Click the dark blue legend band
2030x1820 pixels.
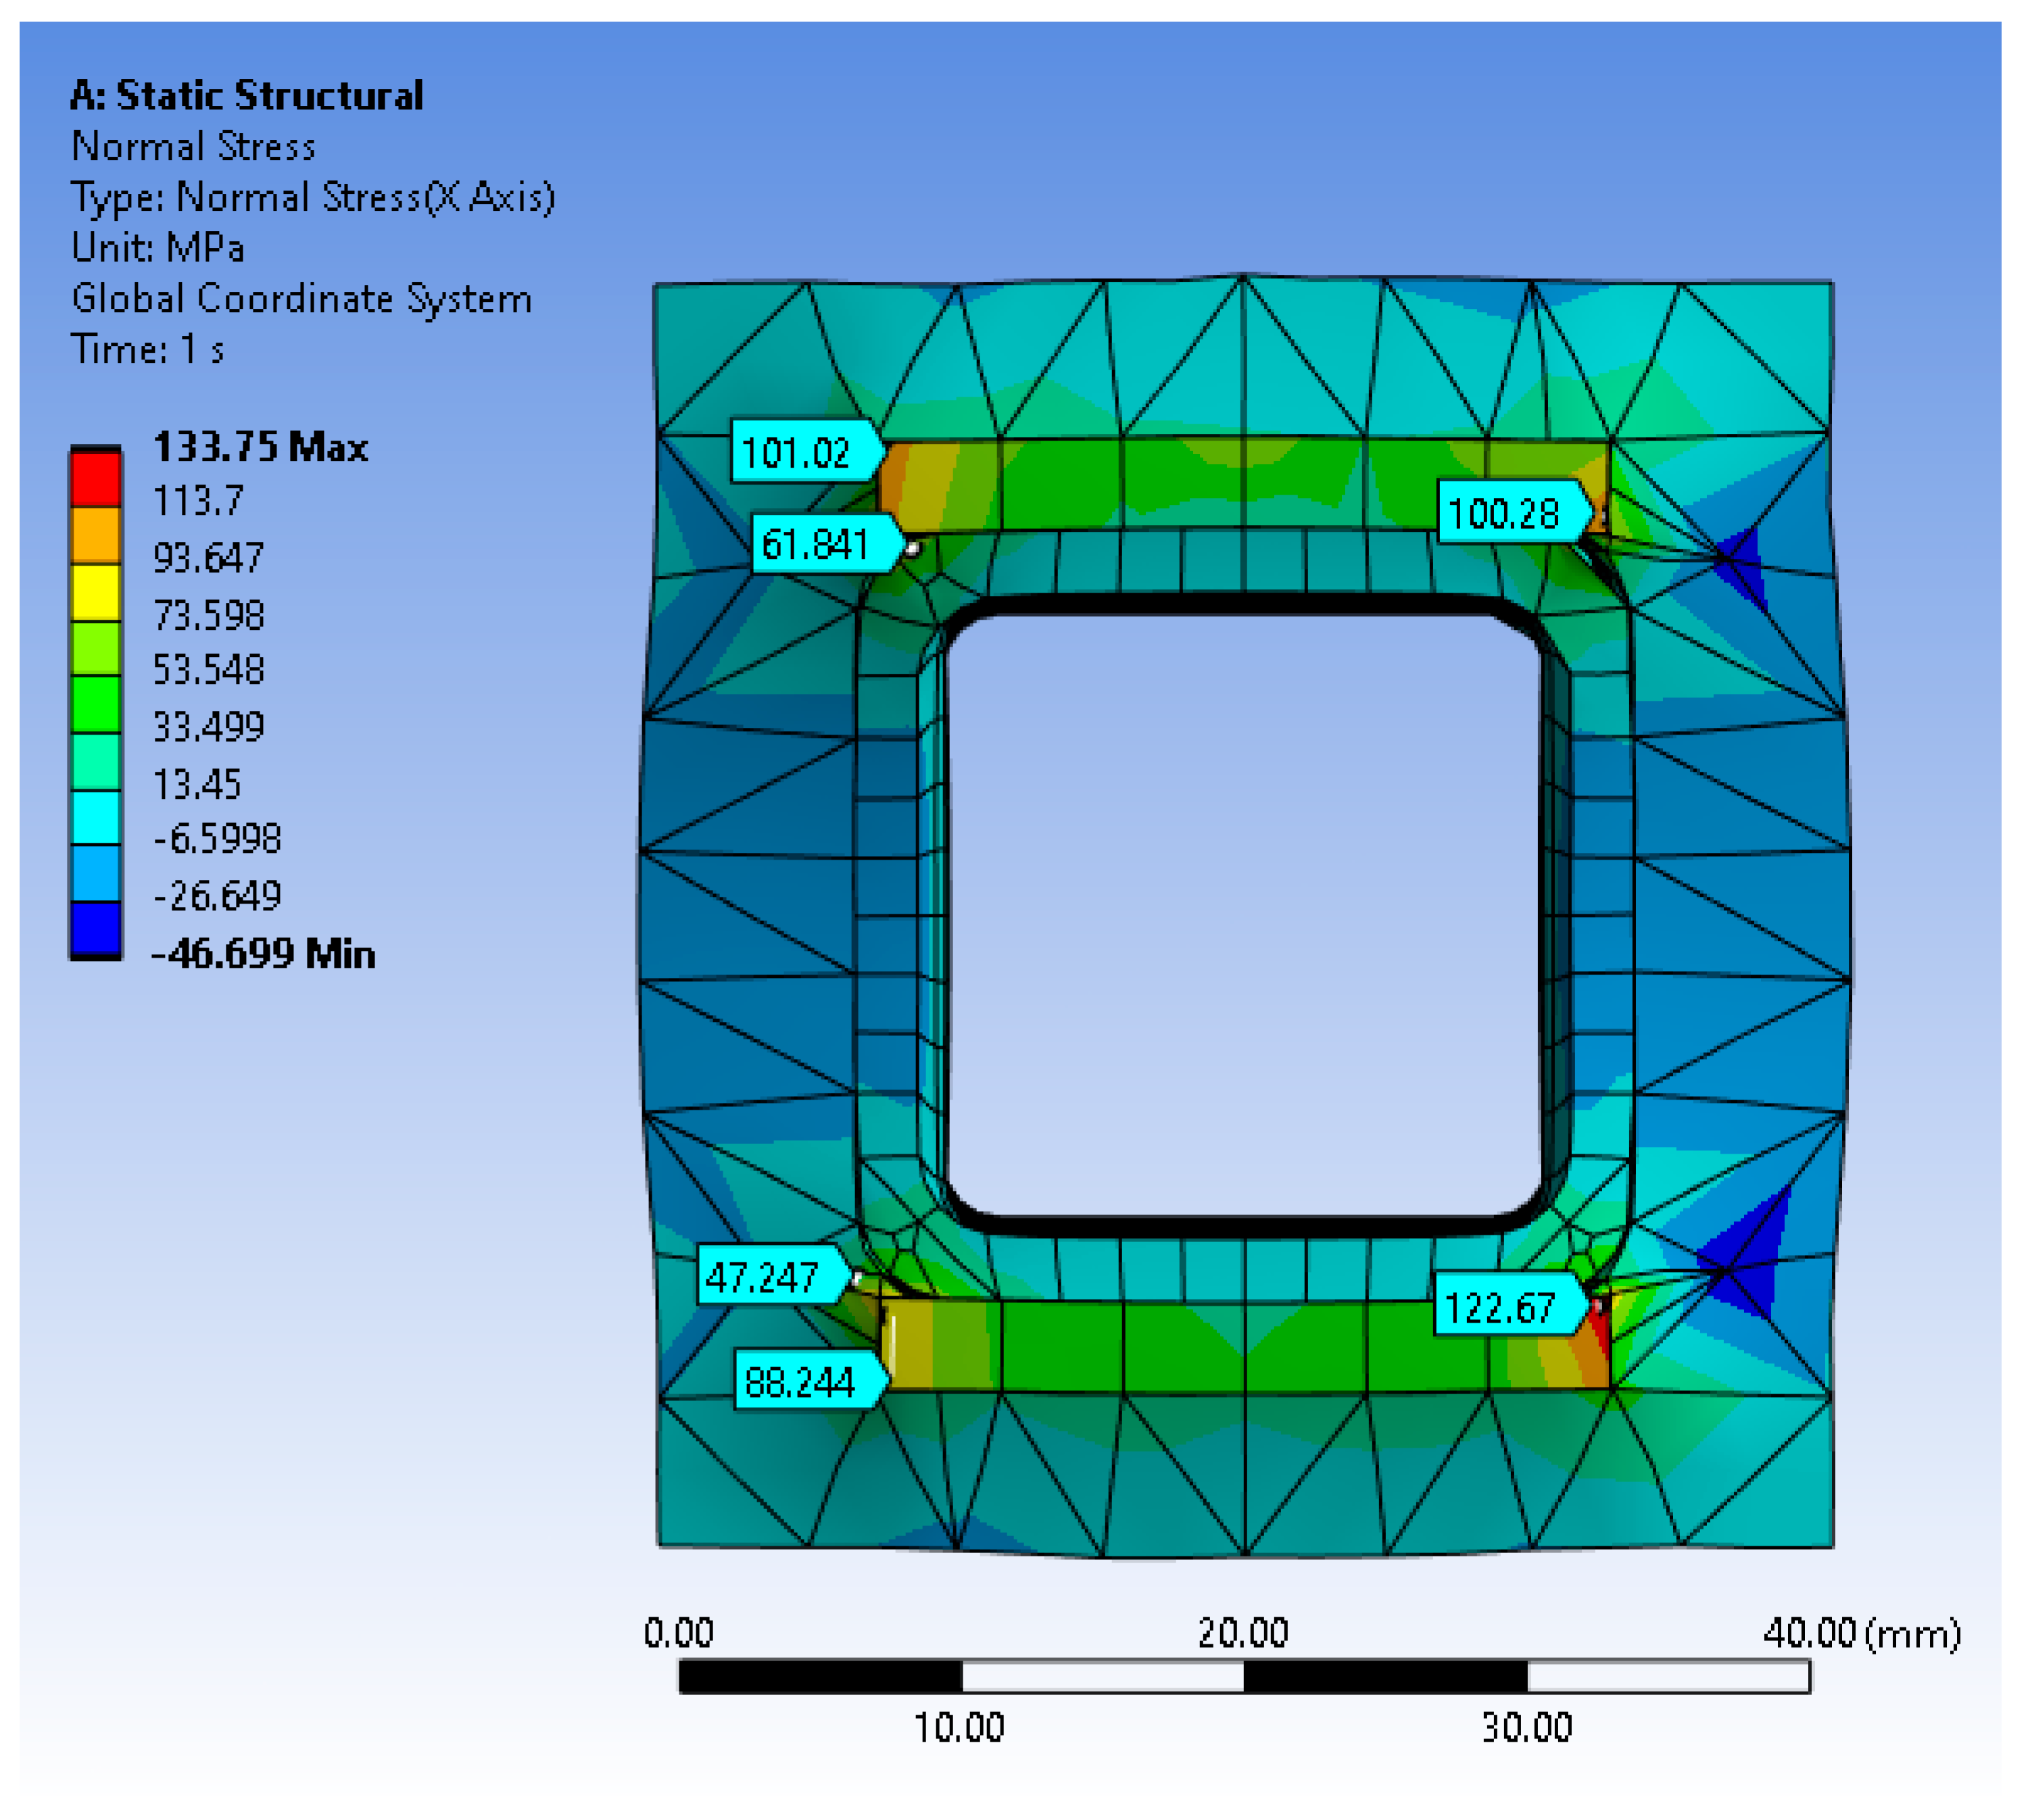pyautogui.click(x=96, y=929)
